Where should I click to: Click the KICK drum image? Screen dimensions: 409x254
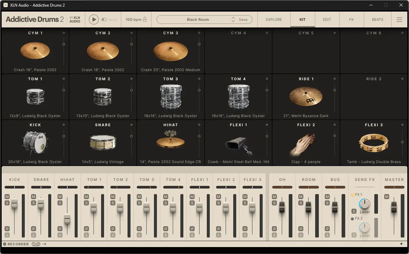[x=35, y=143]
